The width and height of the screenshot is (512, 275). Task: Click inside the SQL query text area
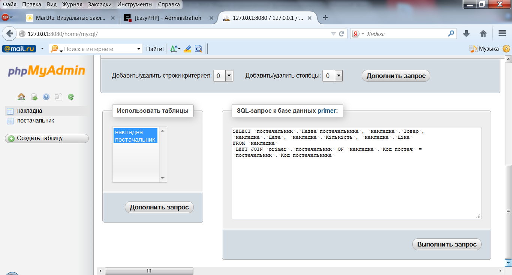pyautogui.click(x=356, y=173)
